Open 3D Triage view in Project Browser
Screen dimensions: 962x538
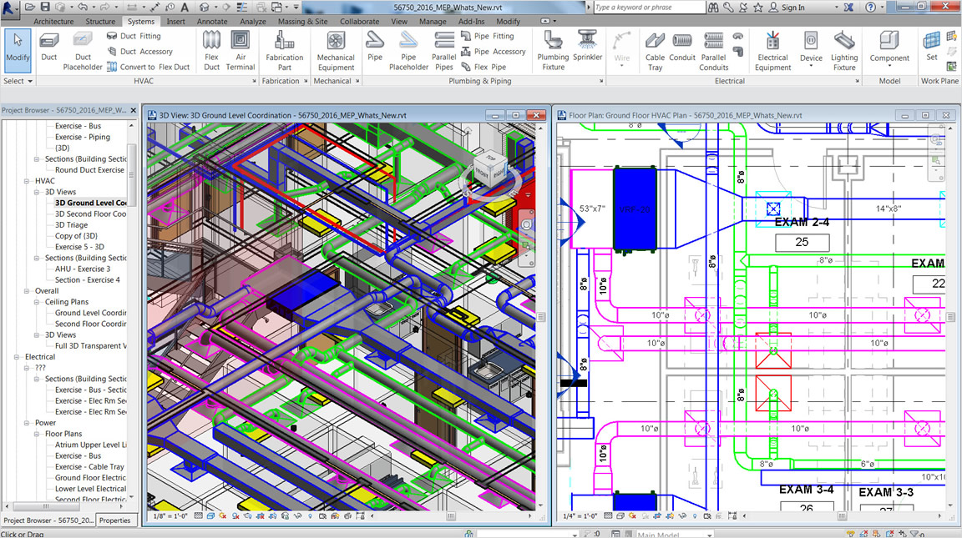[x=71, y=225]
